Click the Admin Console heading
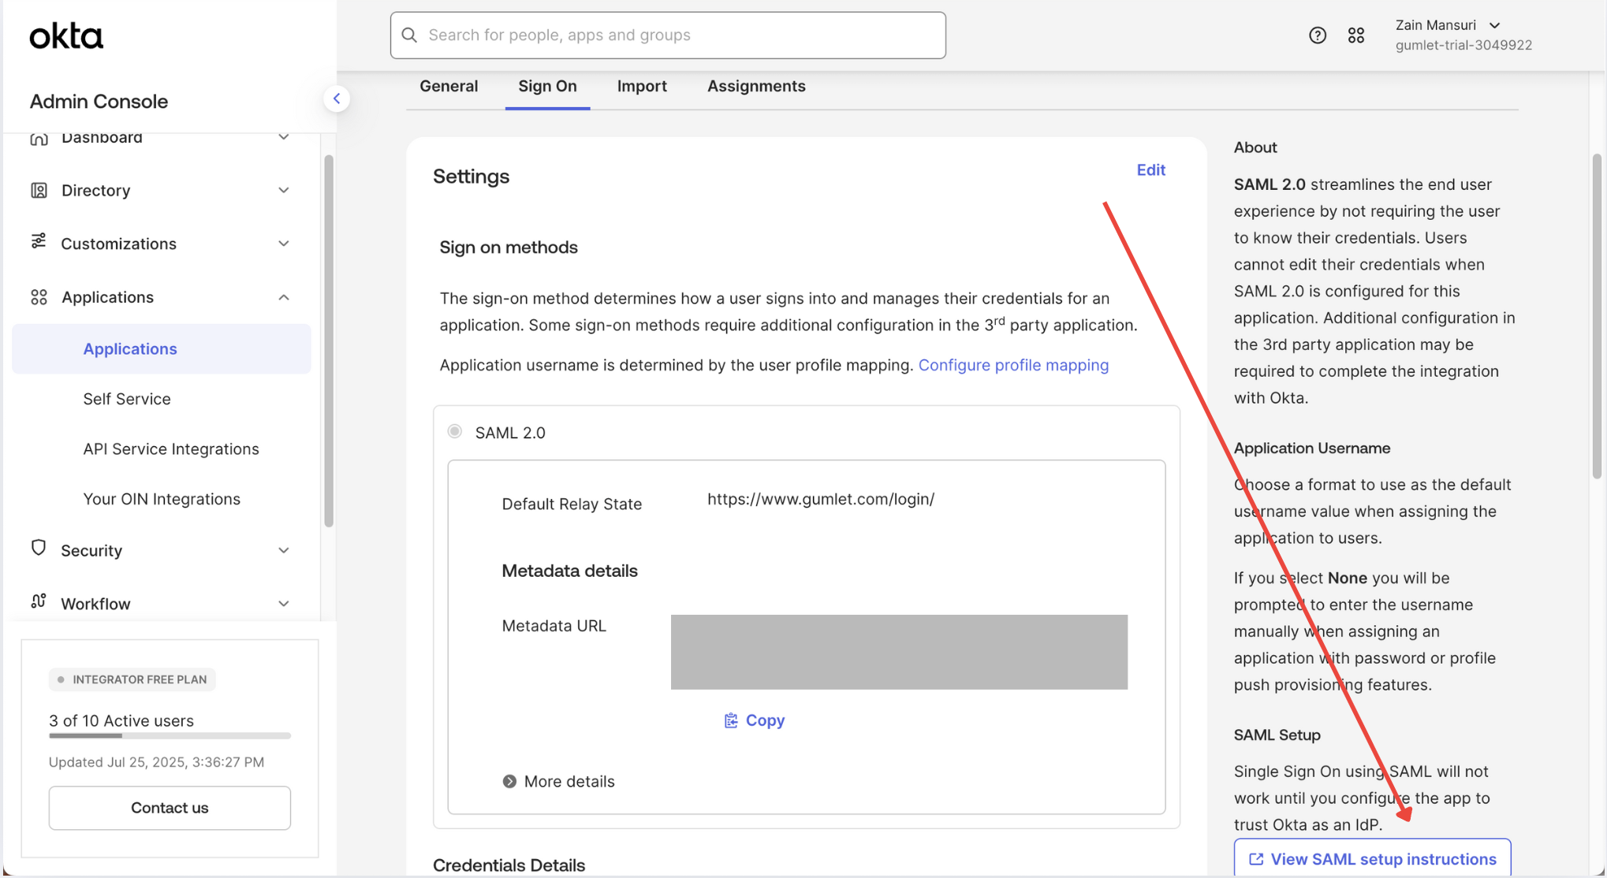 click(x=99, y=101)
